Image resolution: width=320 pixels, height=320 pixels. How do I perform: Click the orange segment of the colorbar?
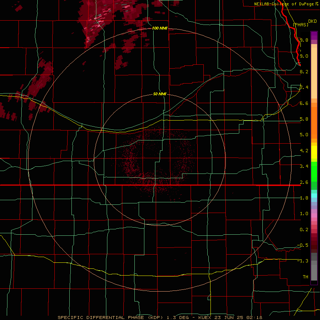[x=314, y=122]
